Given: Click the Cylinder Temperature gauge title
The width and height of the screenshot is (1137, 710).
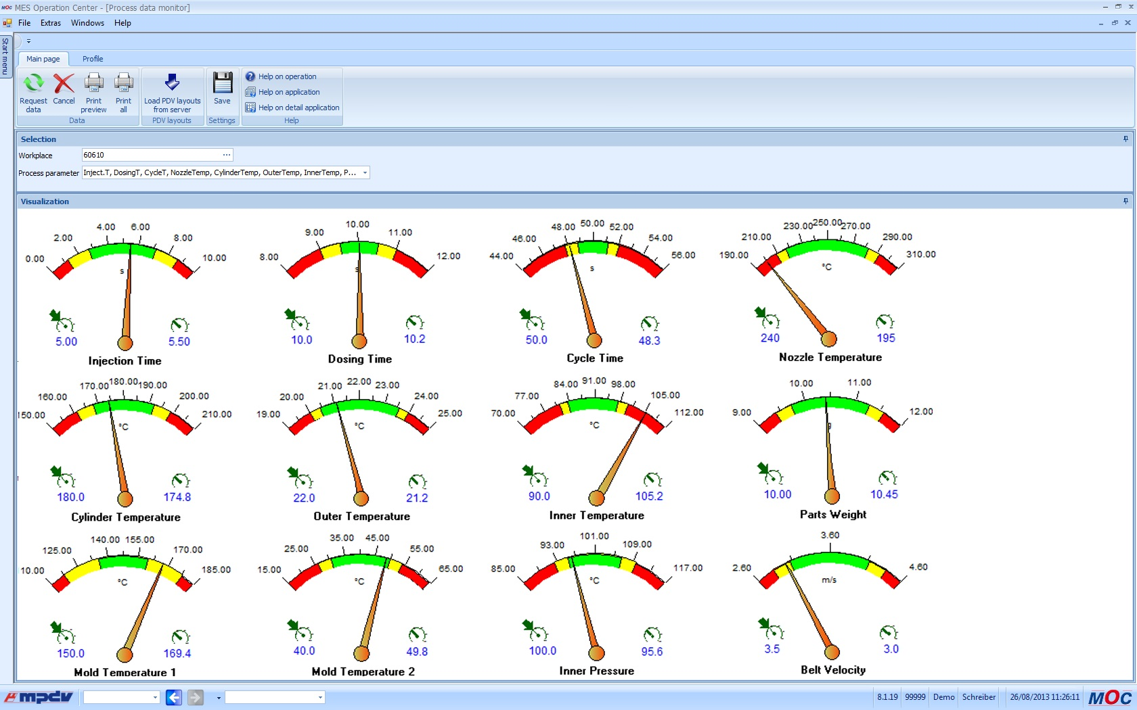Looking at the screenshot, I should (x=126, y=517).
